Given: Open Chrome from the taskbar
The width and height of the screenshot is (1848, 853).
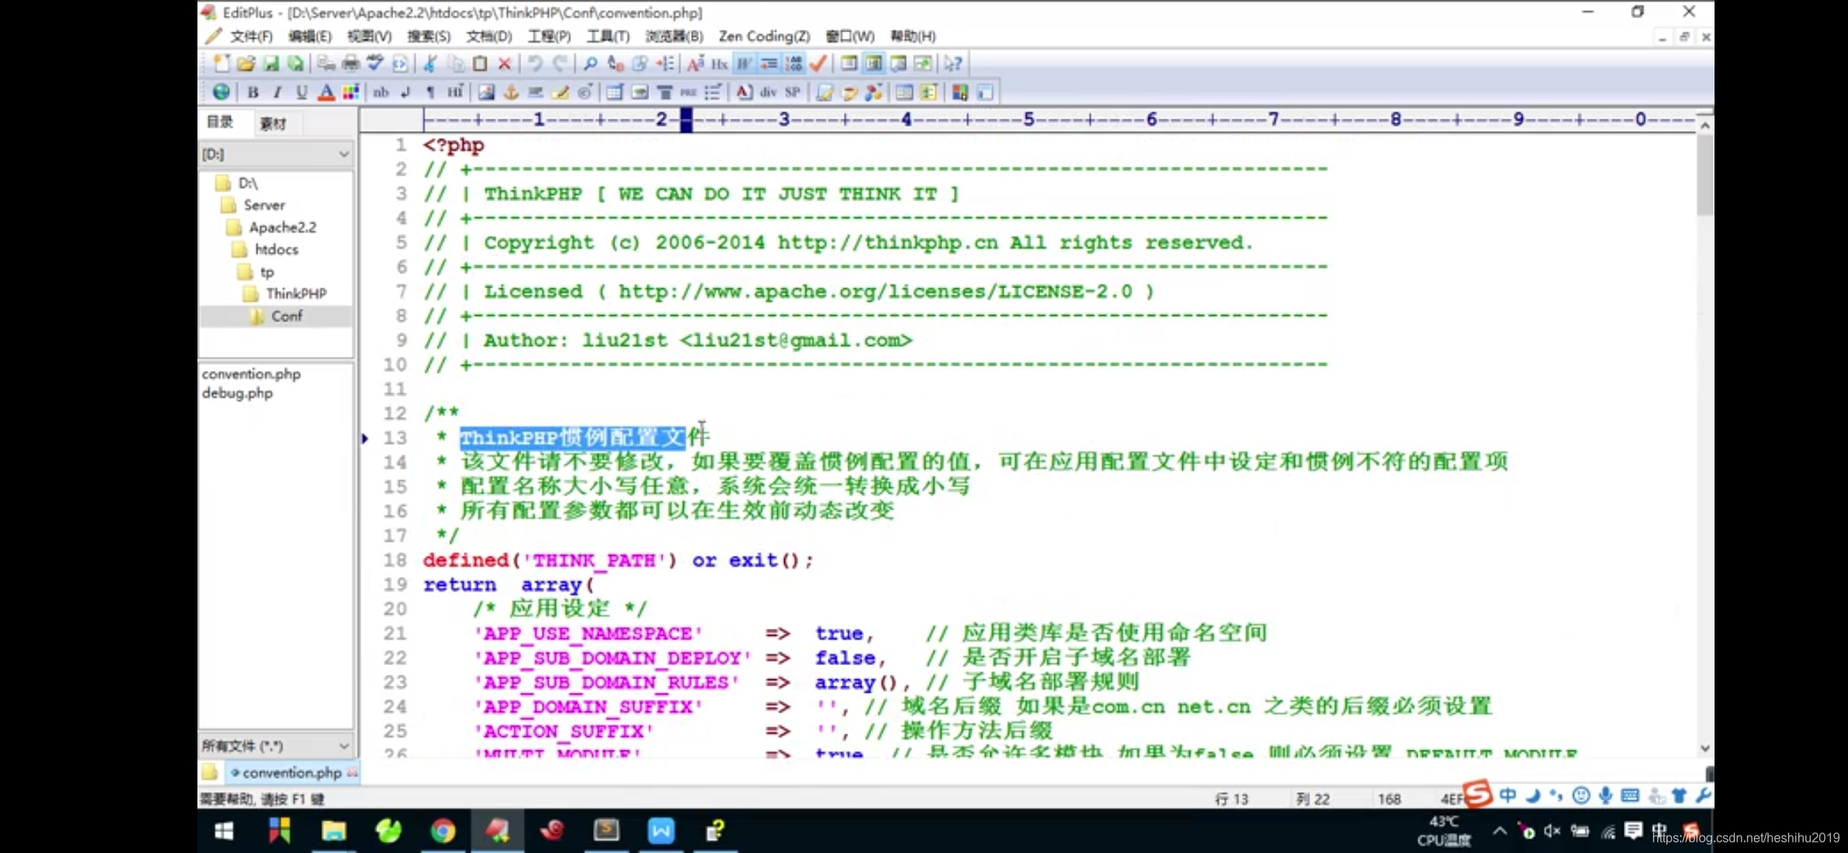Looking at the screenshot, I should [x=442, y=831].
